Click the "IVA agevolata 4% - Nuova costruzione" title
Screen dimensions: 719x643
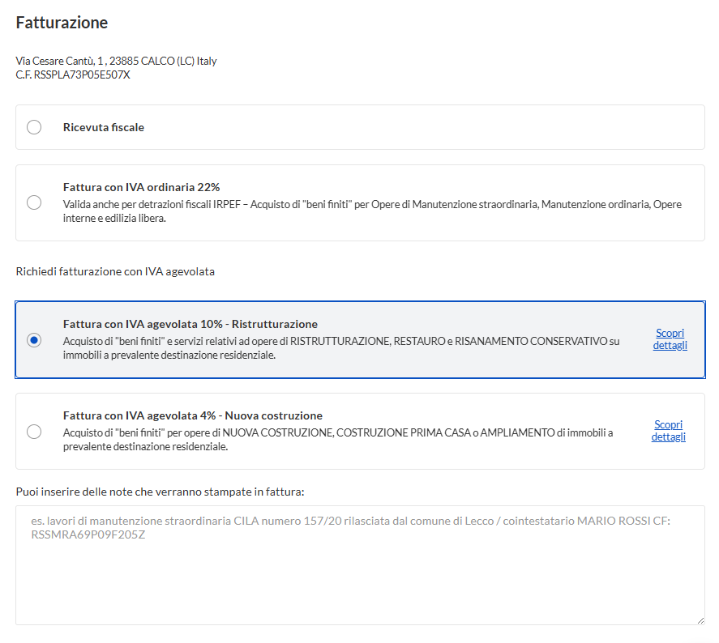pos(192,415)
